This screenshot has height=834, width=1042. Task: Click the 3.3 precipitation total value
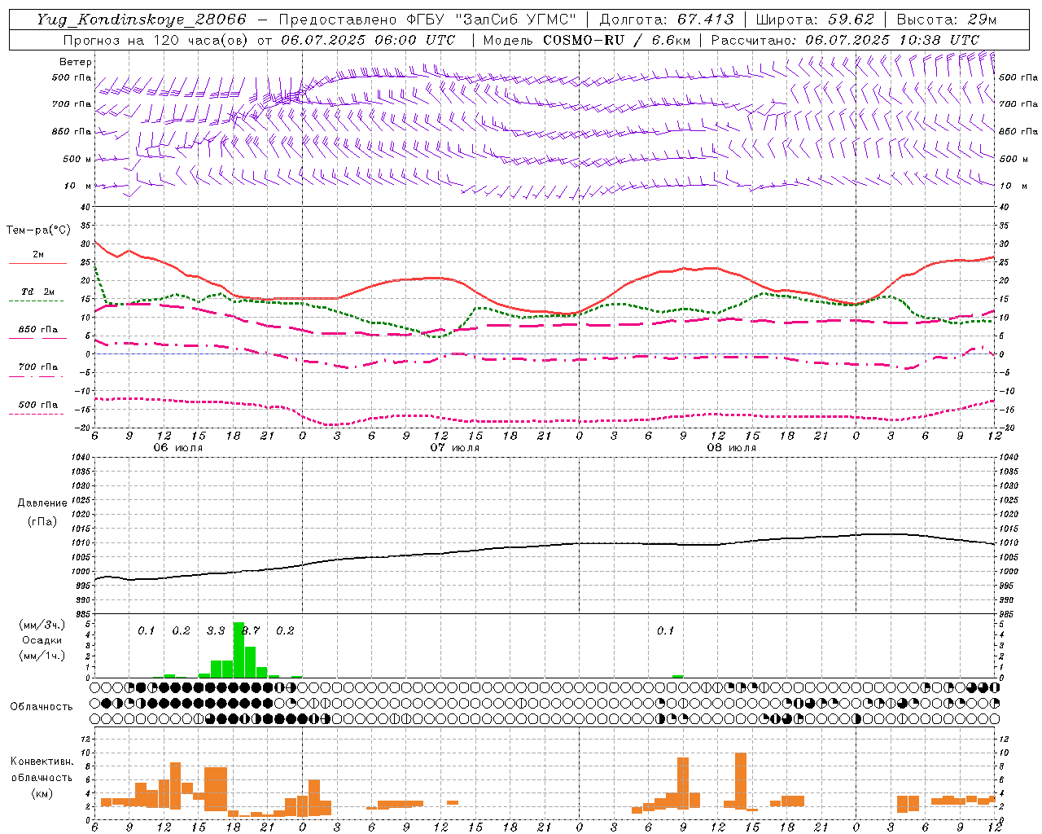216,631
